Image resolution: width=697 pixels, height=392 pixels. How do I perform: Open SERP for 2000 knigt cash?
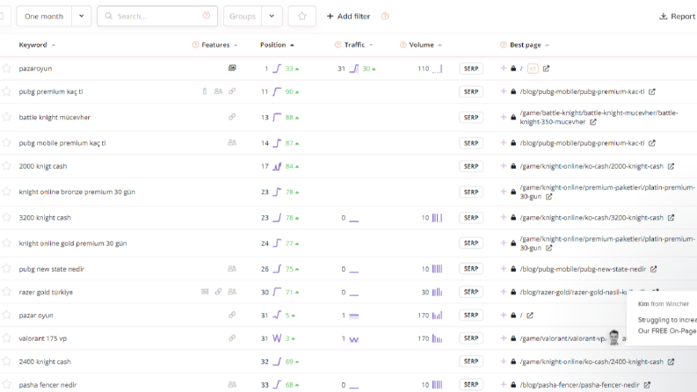coord(471,166)
